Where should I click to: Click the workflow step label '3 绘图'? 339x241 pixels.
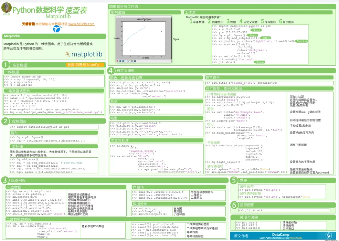231,21
